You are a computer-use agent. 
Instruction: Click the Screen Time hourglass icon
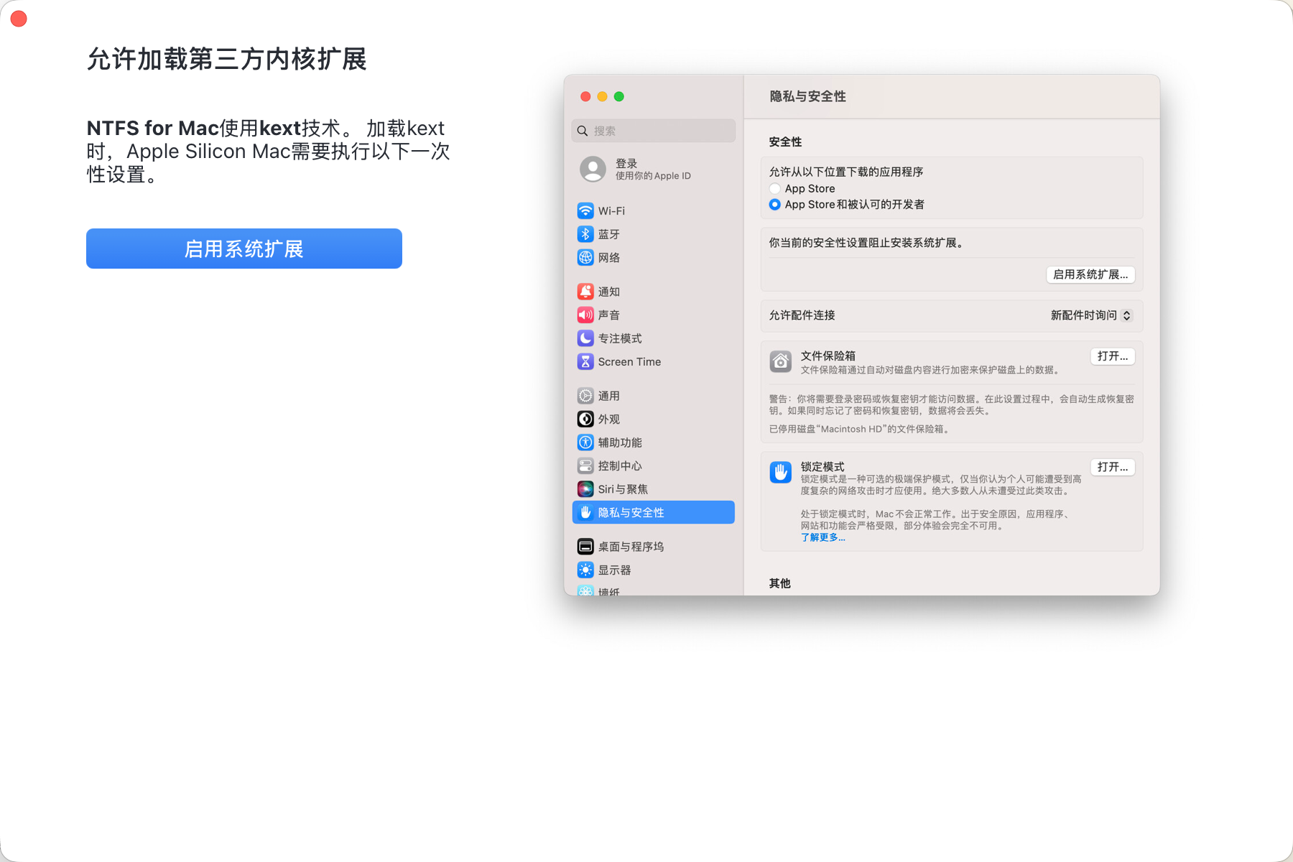[585, 361]
